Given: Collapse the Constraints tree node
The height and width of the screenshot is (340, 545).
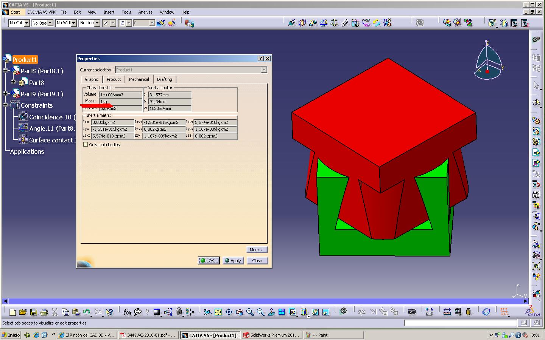Looking at the screenshot, I should pyautogui.click(x=5, y=105).
